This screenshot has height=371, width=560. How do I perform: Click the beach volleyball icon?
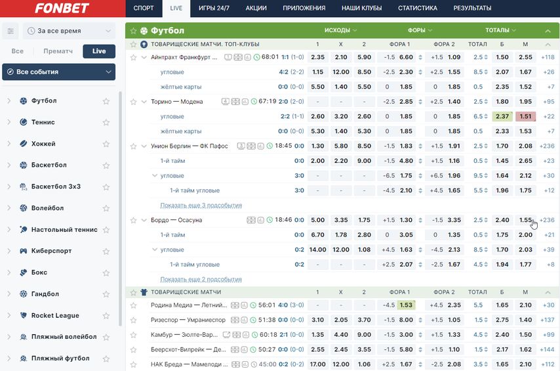coord(24,337)
